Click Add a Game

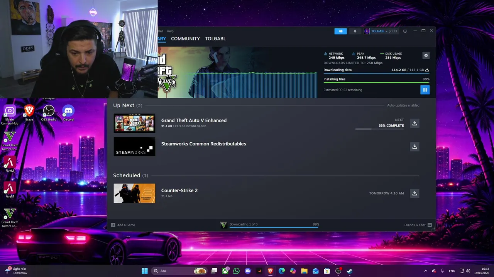pyautogui.click(x=123, y=225)
